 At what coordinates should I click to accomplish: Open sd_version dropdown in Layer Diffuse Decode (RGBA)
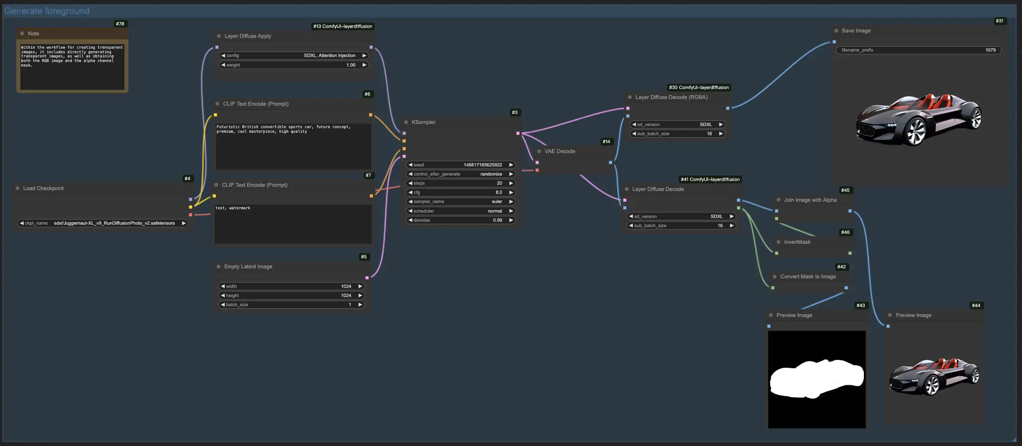coord(677,124)
